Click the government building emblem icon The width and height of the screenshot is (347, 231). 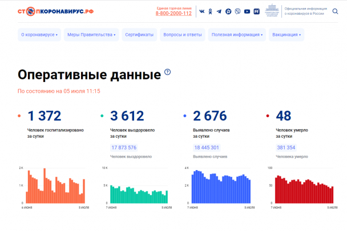[272, 10]
